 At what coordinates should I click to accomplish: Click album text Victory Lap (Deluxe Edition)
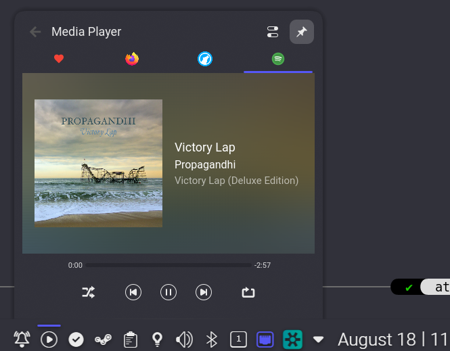click(236, 181)
